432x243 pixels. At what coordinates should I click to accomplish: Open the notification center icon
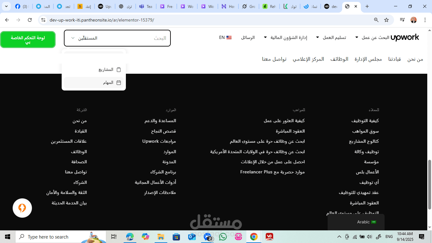click(x=422, y=237)
